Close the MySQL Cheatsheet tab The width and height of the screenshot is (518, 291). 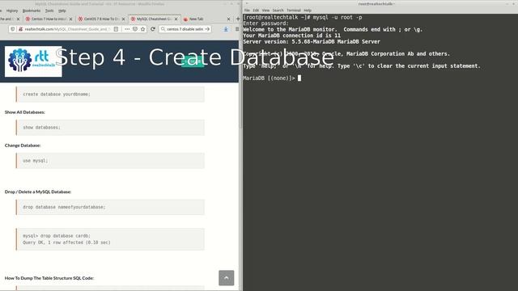[176, 19]
